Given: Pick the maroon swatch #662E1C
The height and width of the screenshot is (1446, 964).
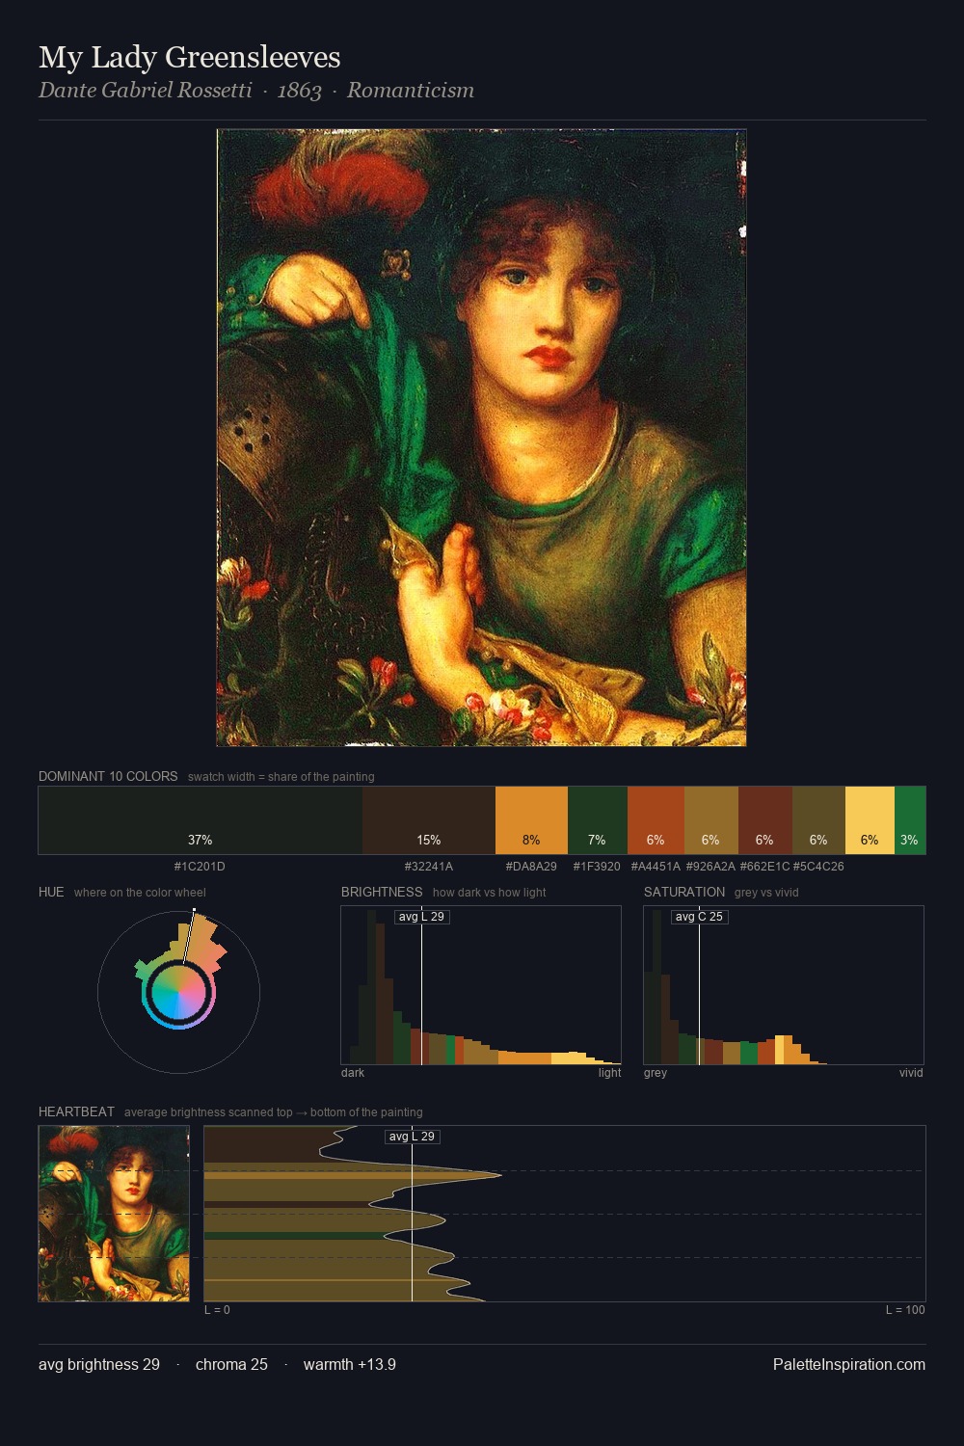Looking at the screenshot, I should click(x=765, y=820).
